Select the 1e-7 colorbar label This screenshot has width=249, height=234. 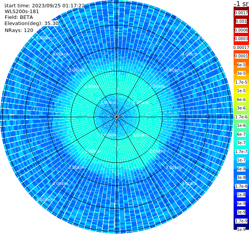click(241, 160)
